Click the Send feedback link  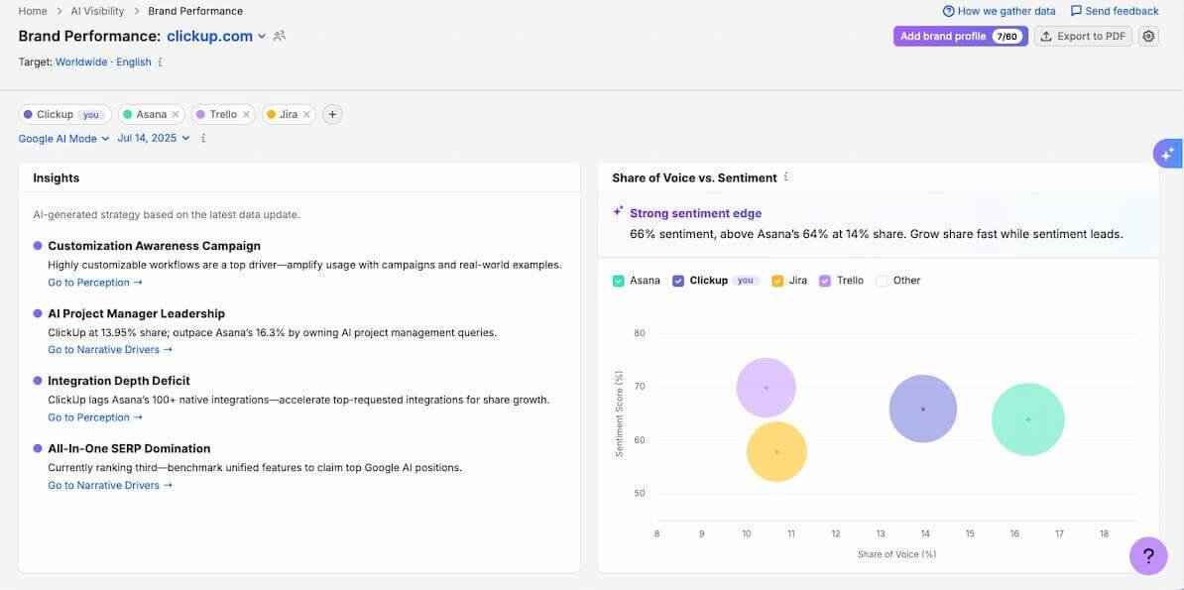point(1115,11)
